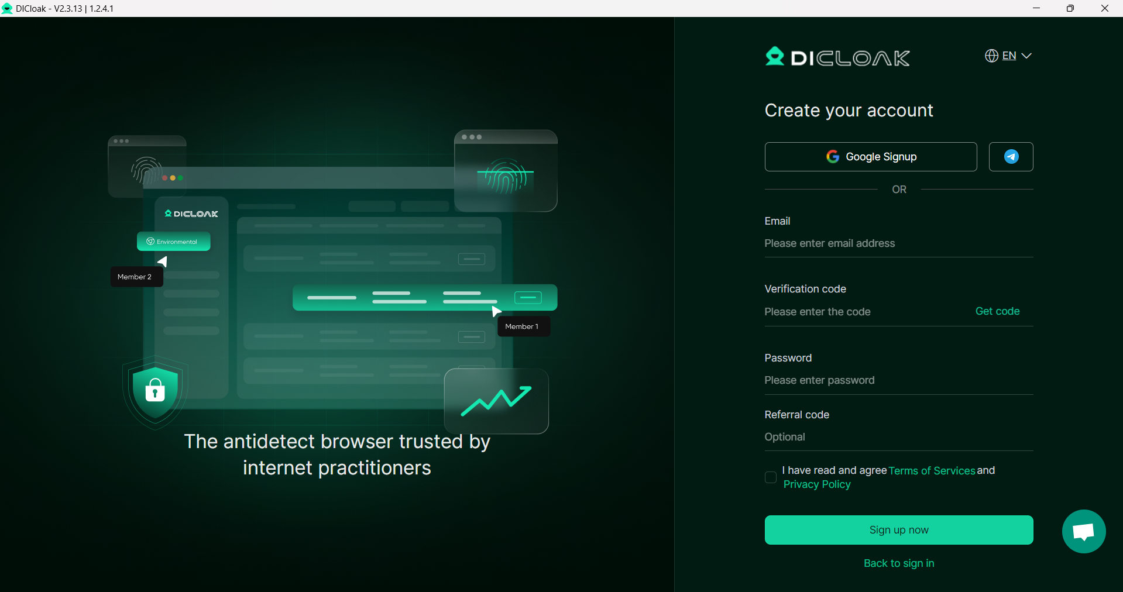
Task: Click the Environmental badge in the illustration
Action: [173, 241]
